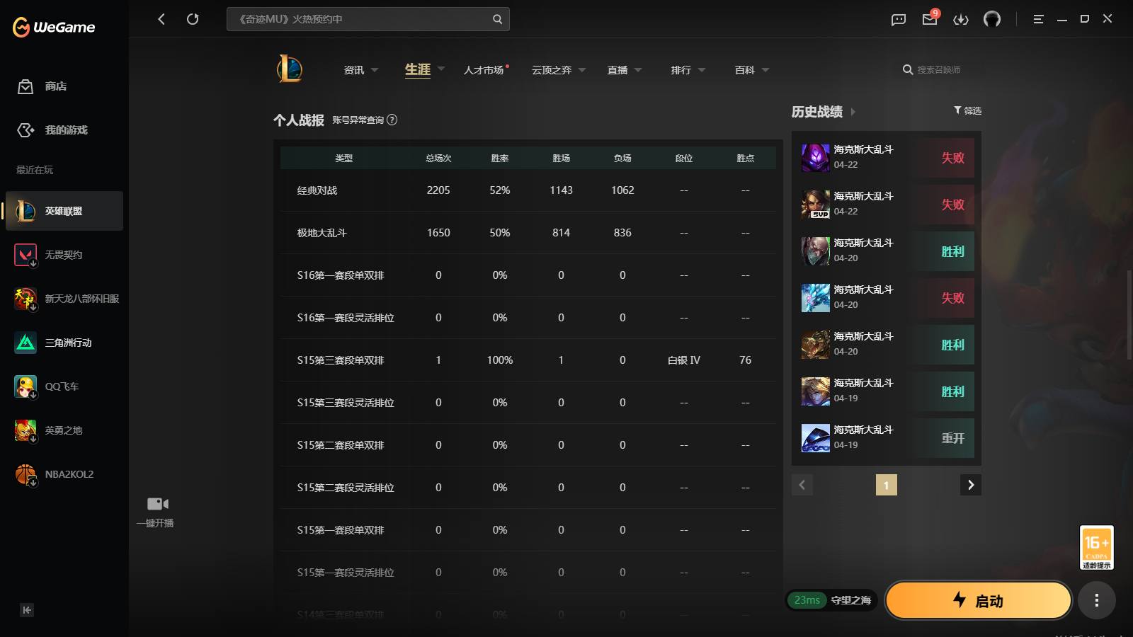The height and width of the screenshot is (637, 1133).
Task: Select 无畏契约 in recent games
Action: tap(64, 255)
